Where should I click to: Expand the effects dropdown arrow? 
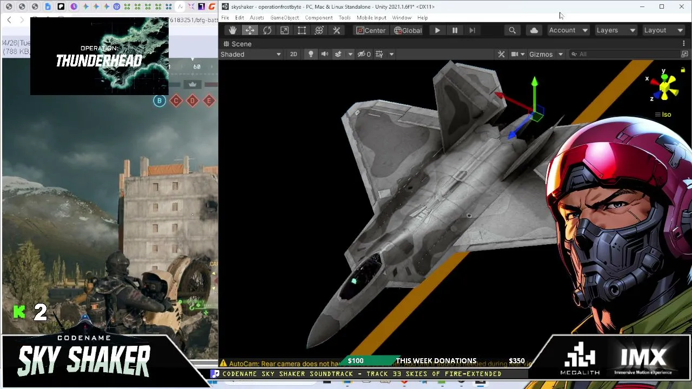coord(350,54)
